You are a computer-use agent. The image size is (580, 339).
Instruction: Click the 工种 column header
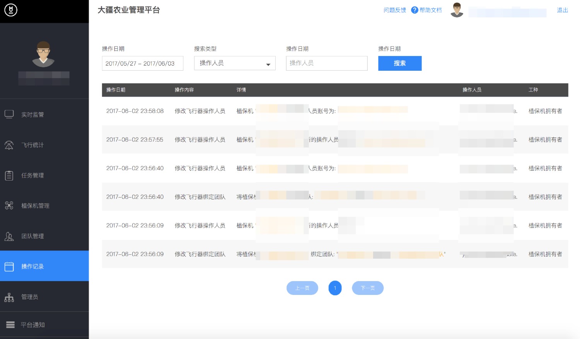pyautogui.click(x=533, y=90)
